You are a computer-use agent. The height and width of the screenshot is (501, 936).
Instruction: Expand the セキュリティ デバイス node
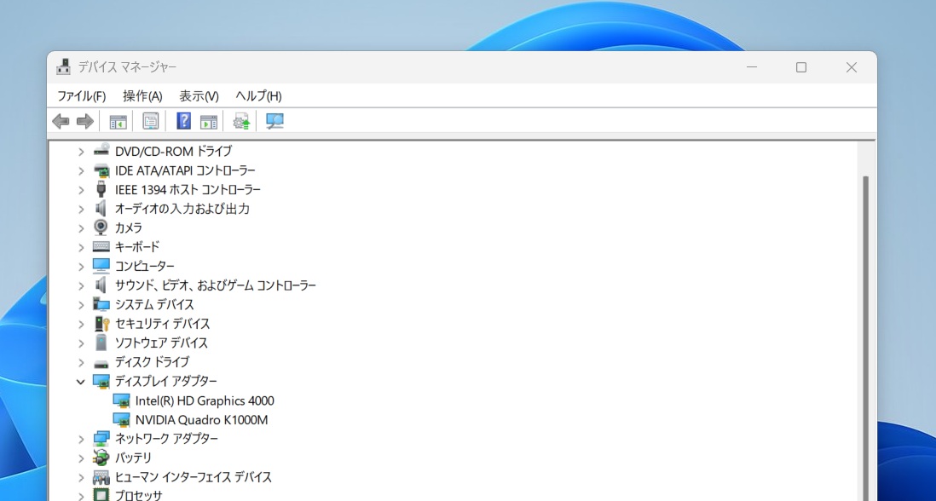(81, 324)
